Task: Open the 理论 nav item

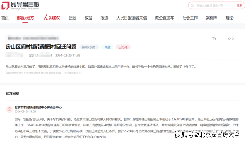Action: [229, 18]
